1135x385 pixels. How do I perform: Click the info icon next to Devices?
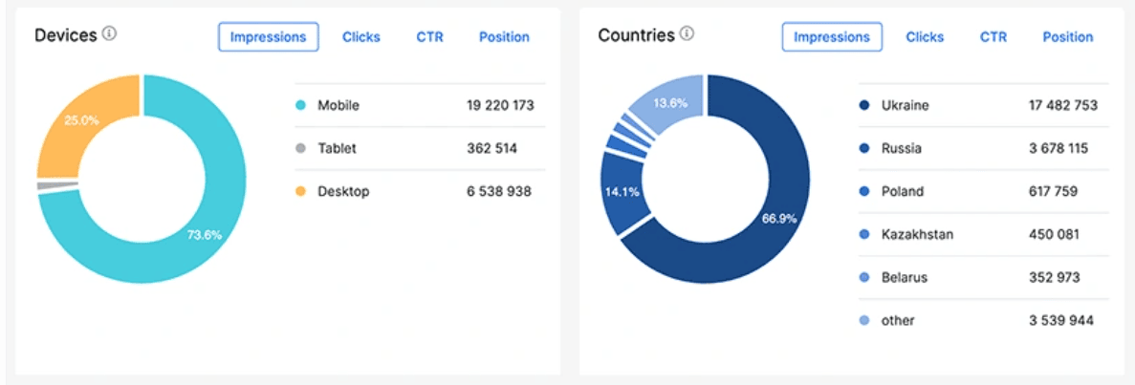click(109, 34)
